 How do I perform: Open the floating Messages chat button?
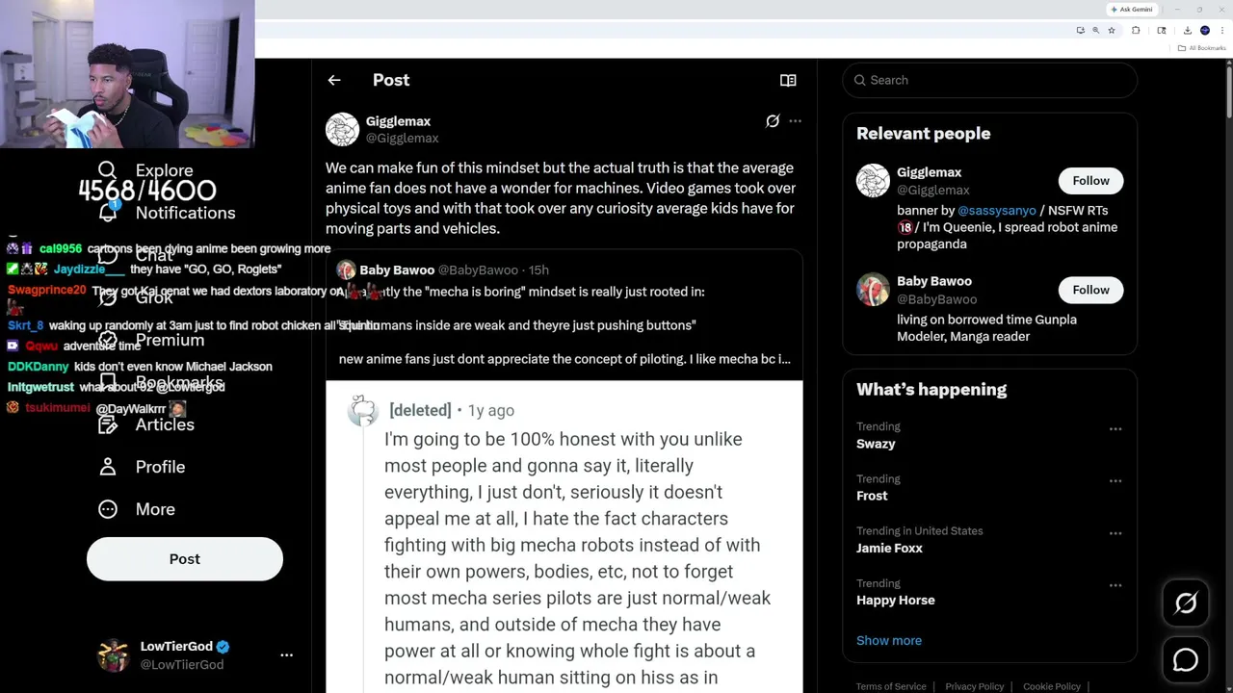1186,660
